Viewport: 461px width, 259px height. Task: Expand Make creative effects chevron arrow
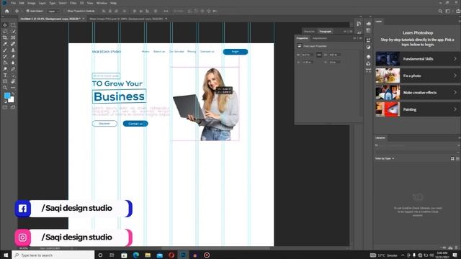click(455, 93)
